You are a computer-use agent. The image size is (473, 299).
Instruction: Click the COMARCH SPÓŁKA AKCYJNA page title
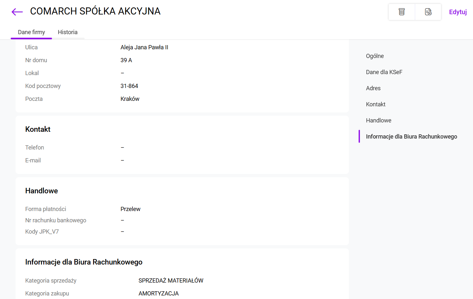tap(95, 11)
